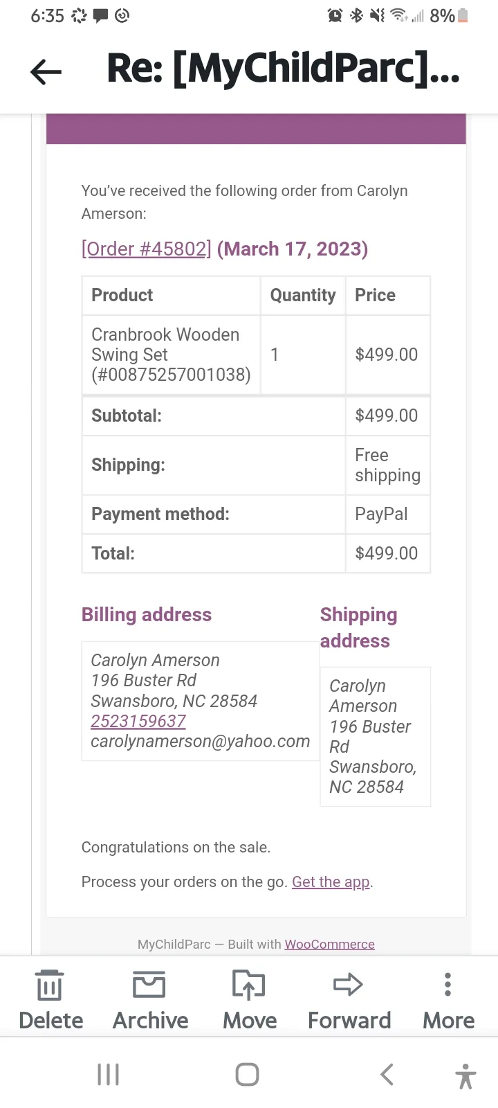
Task: Open the More options menu
Action: click(x=448, y=1000)
